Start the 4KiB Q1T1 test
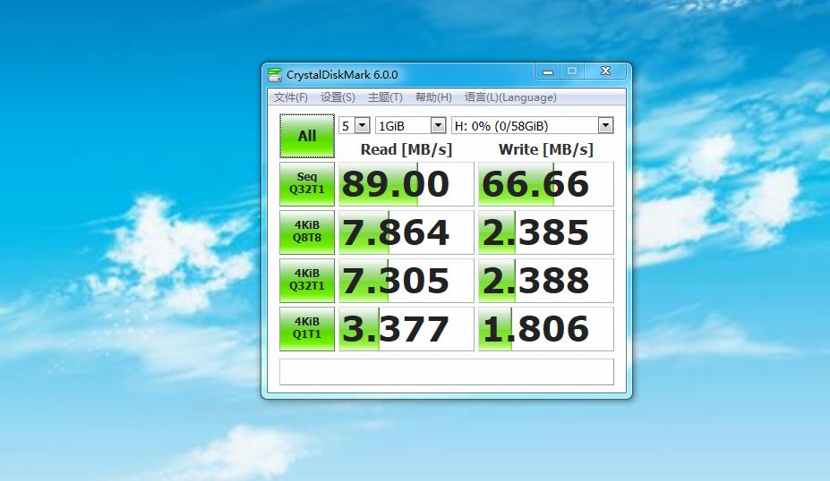The width and height of the screenshot is (830, 481). click(x=307, y=328)
